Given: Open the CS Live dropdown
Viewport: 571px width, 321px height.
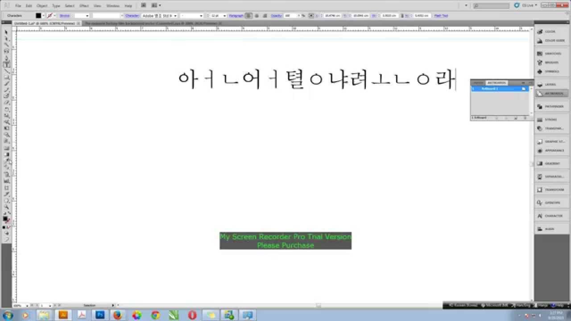Looking at the screenshot, I should pos(529,6).
